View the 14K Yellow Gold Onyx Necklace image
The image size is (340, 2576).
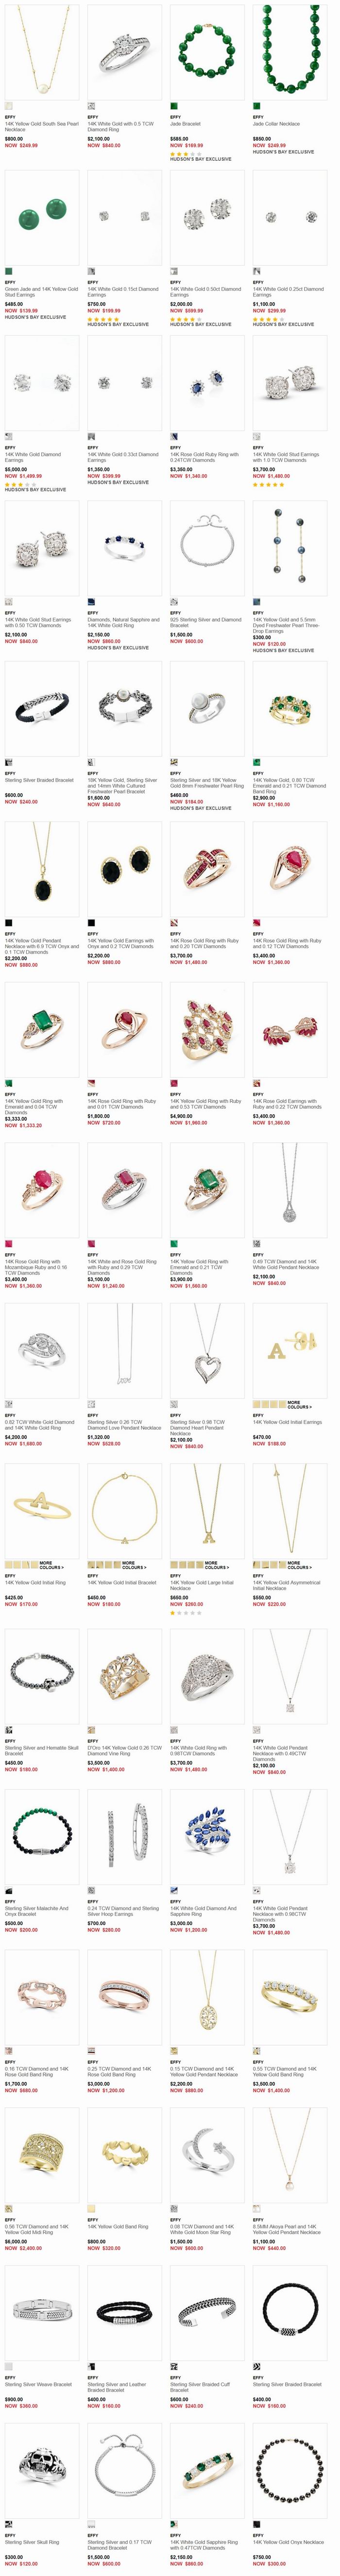point(289,2469)
